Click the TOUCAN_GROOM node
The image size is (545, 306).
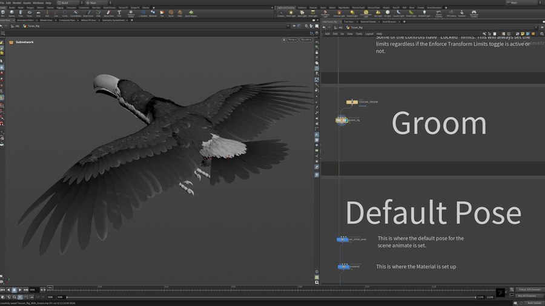coord(352,102)
